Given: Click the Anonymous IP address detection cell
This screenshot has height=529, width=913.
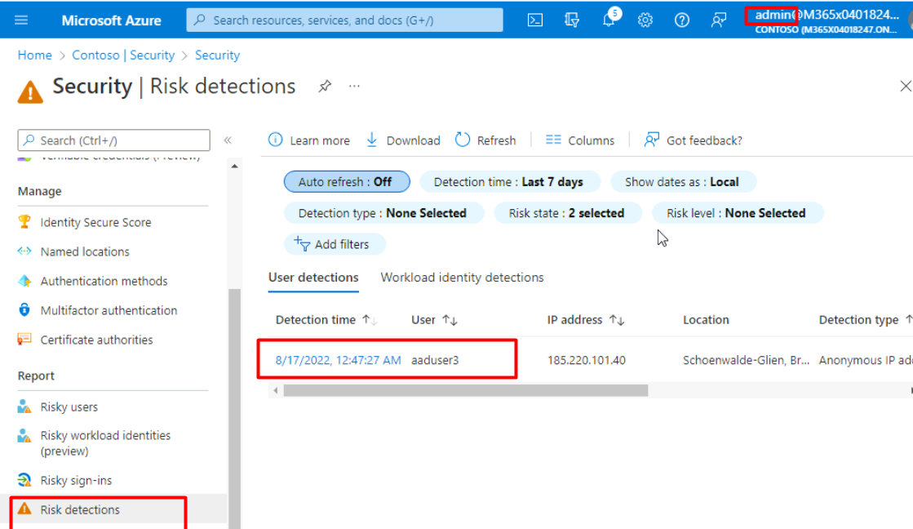Looking at the screenshot, I should pos(865,360).
